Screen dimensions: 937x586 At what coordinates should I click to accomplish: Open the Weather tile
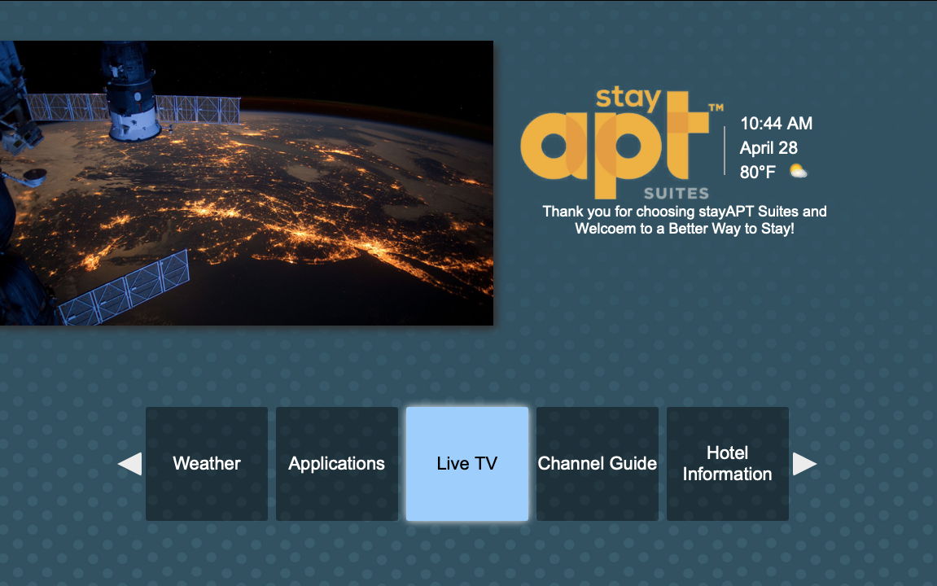(x=207, y=464)
